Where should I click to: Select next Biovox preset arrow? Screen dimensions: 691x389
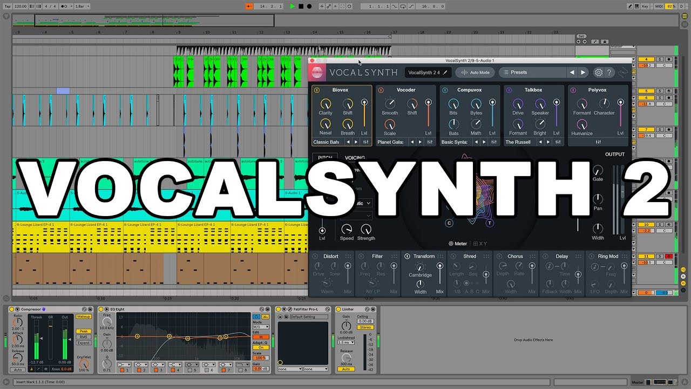tap(356, 142)
